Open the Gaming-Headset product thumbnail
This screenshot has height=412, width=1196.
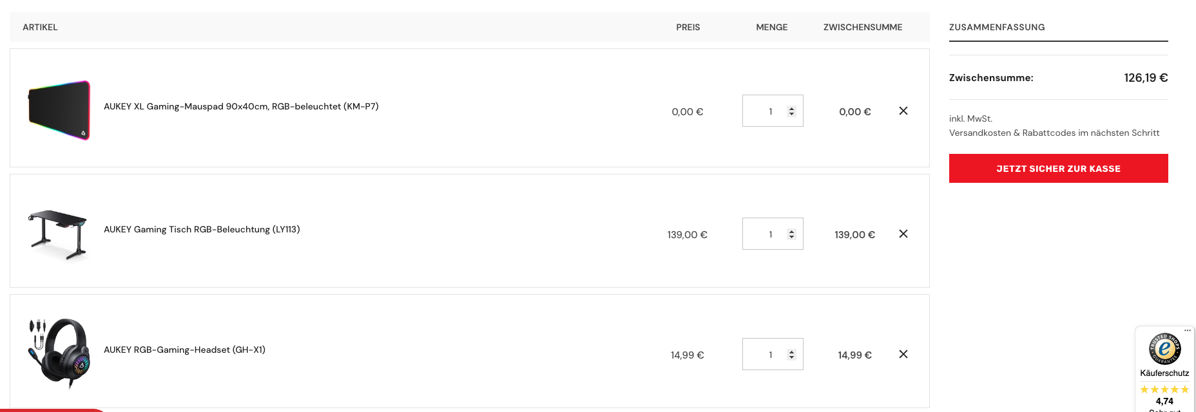pos(59,353)
